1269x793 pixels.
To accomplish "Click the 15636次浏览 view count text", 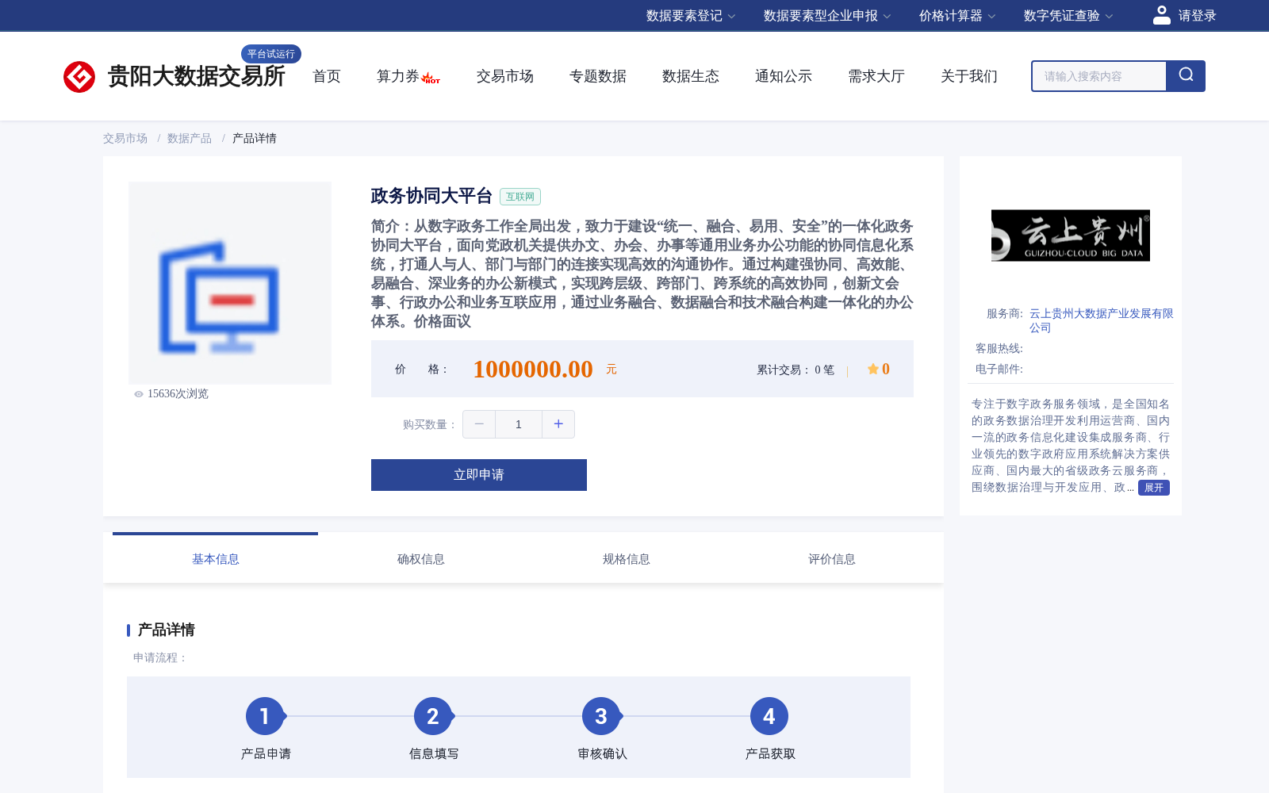I will pos(178,394).
